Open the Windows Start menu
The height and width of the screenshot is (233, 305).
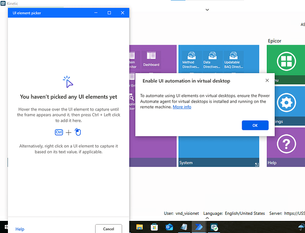[x=6, y=227]
